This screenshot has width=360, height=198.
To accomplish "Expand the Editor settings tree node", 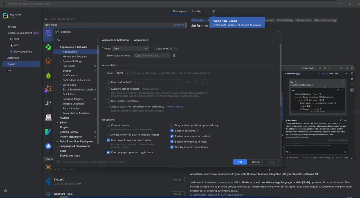I will [57, 123].
